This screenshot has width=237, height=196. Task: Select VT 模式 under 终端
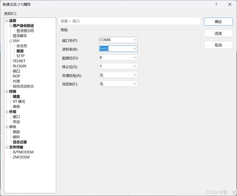[19, 102]
